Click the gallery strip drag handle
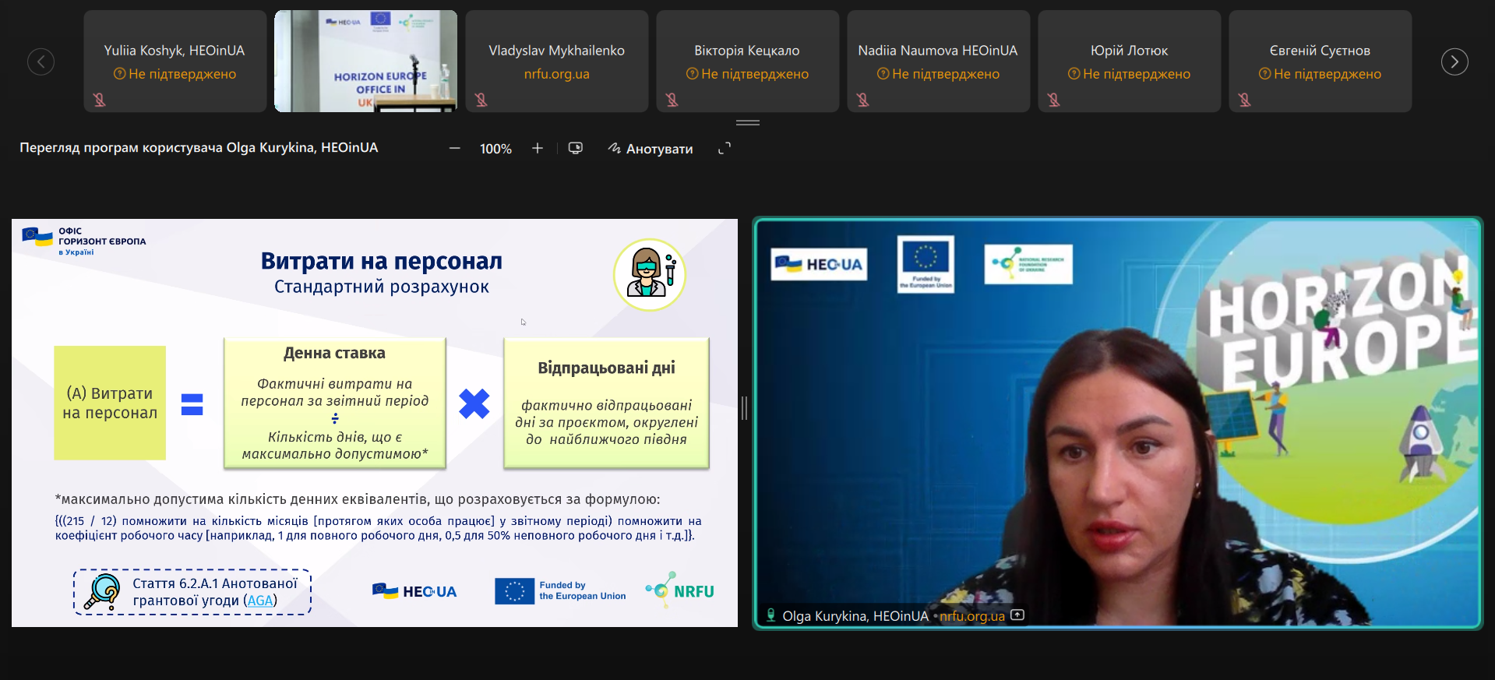Screen dimensions: 1495x680 pos(748,122)
